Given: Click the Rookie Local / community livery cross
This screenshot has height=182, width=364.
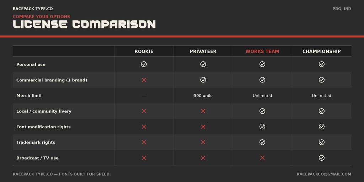Looking at the screenshot, I should click(144, 111).
